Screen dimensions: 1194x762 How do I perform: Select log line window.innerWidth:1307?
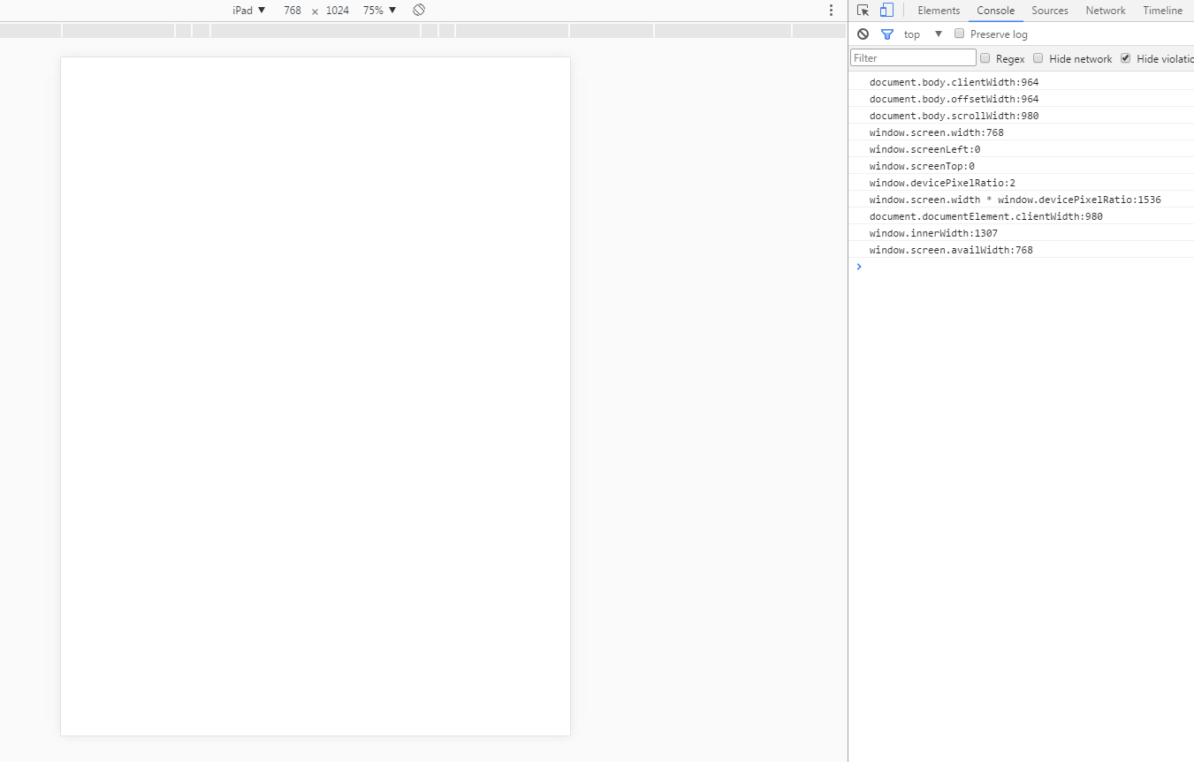[1021, 233]
